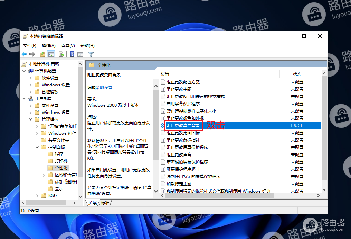The height and width of the screenshot is (239, 351).
Task: Expand Windows 设置 under 用户配置
Action: click(31, 113)
